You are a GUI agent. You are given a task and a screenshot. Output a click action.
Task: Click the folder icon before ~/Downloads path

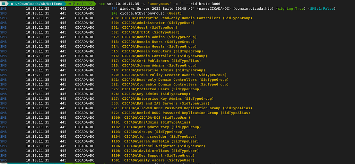pos(12,4)
